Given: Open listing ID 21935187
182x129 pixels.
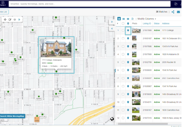Looking at the screenshot, I should (x=147, y=38).
